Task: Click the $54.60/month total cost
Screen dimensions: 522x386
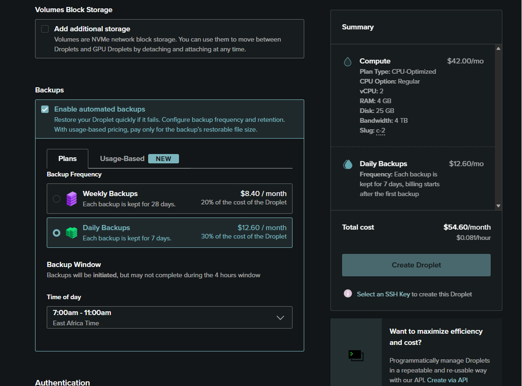Action: click(467, 227)
